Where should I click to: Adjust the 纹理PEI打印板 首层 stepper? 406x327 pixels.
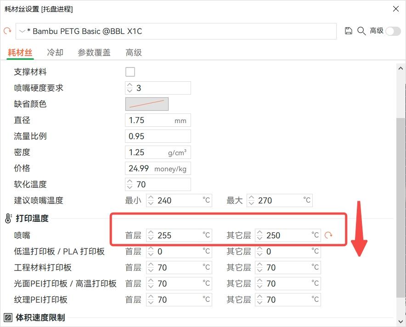pos(151,299)
